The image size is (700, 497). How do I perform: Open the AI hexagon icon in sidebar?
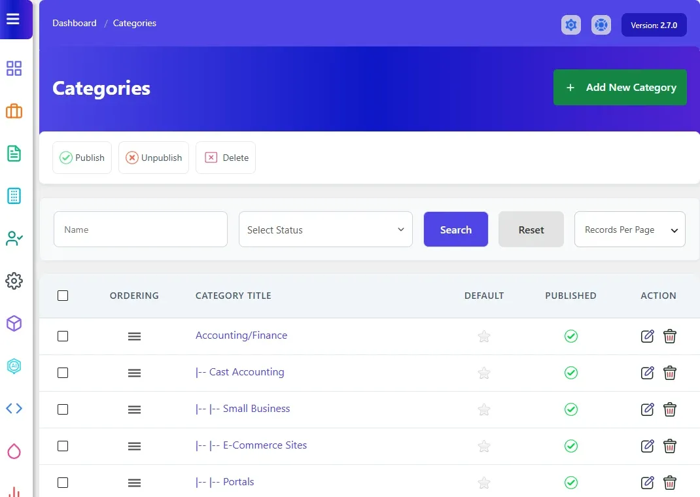click(x=14, y=366)
